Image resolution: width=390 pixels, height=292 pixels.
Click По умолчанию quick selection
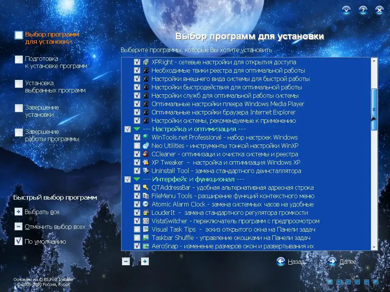click(40, 241)
